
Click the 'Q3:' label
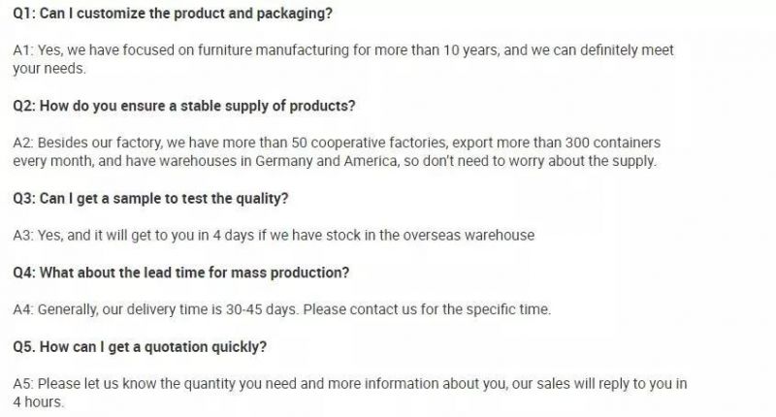(24, 199)
